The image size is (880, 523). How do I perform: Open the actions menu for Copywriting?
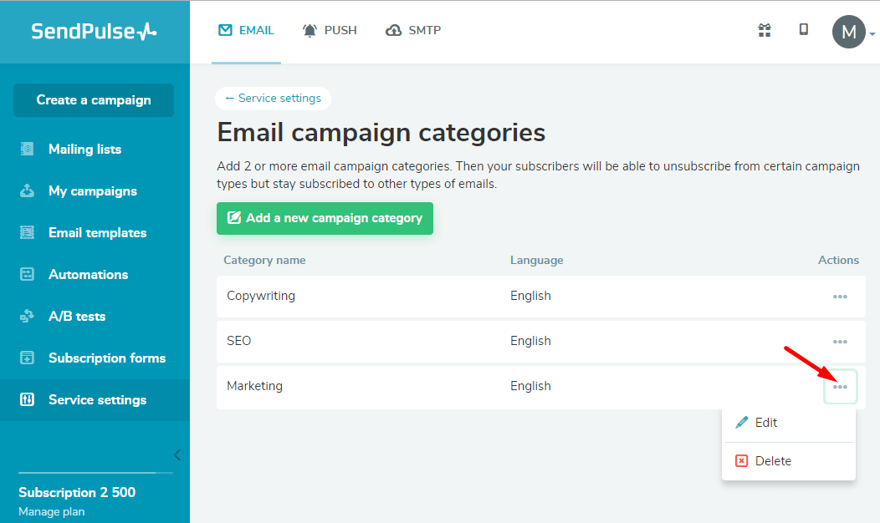pos(839,297)
